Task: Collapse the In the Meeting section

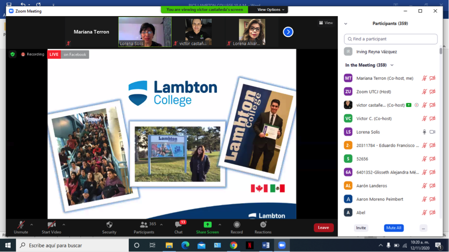Action: (x=392, y=65)
